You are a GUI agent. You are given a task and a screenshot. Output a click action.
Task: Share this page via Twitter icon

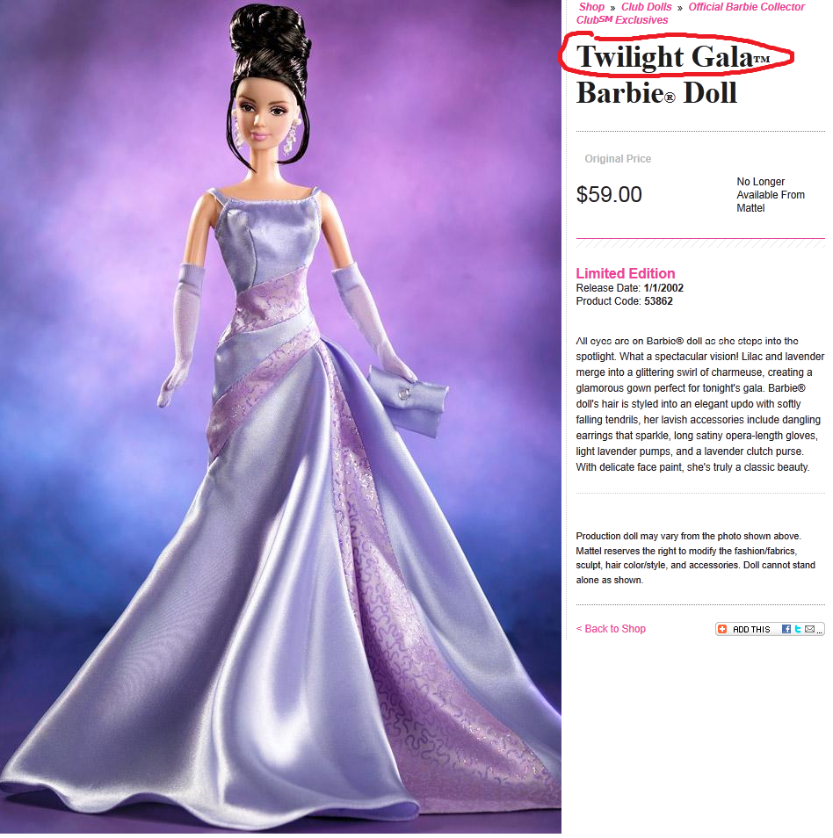(798, 629)
